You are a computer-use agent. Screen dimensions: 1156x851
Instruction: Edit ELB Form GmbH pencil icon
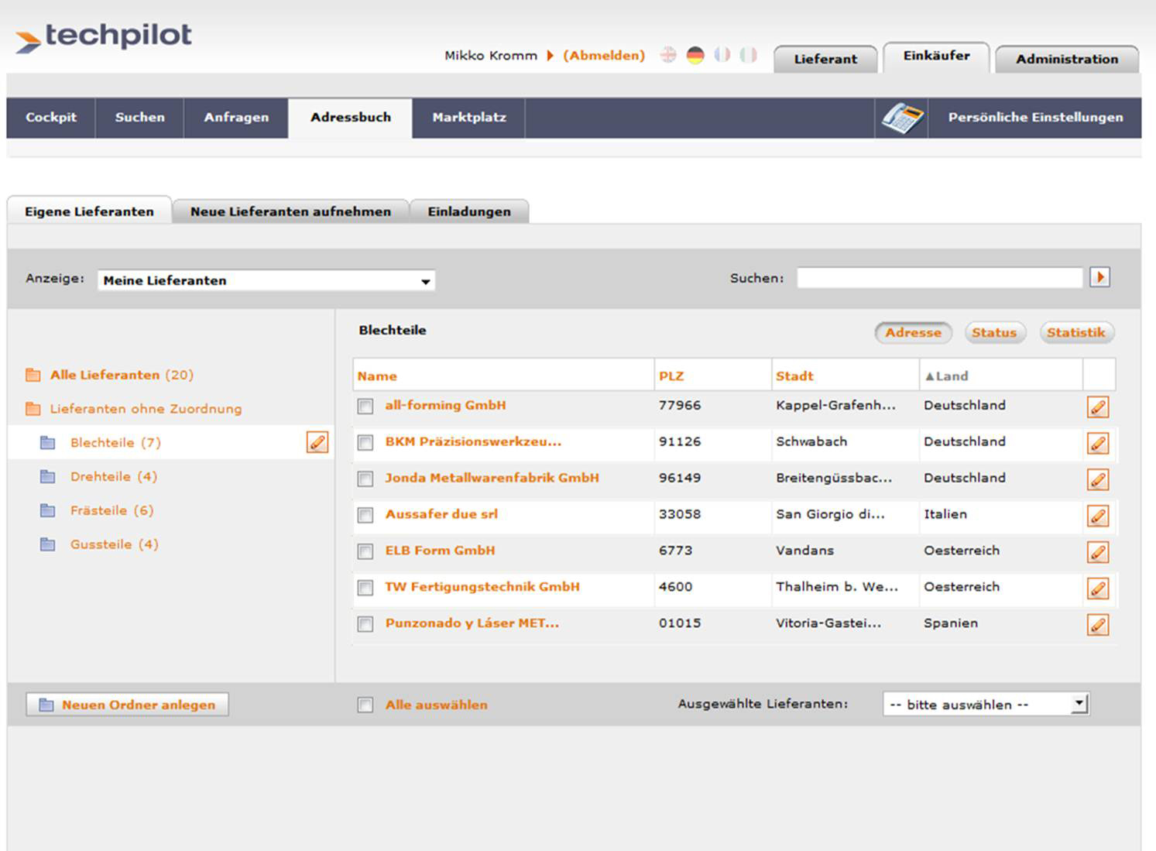[x=1097, y=552]
